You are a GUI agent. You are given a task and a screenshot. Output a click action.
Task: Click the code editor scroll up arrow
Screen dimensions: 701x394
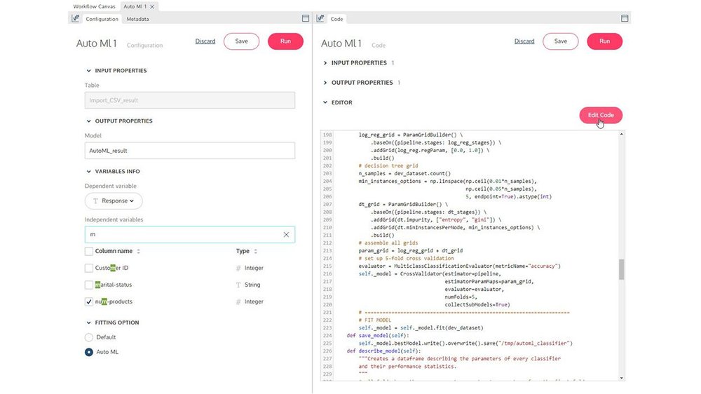coord(621,134)
